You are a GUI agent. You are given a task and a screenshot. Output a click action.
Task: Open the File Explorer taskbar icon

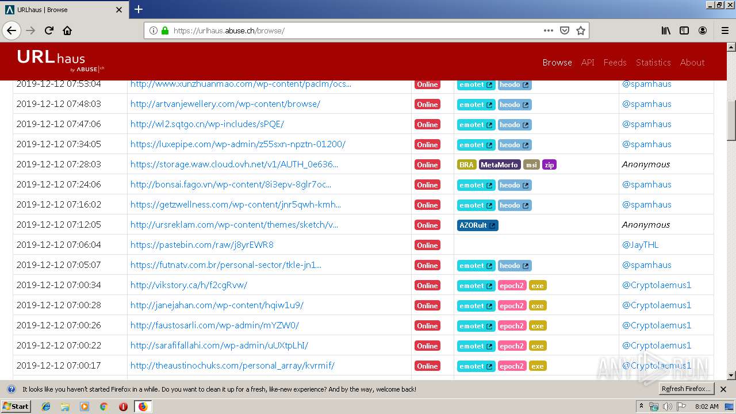pos(65,407)
